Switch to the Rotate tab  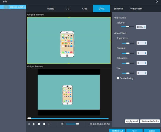51,9
